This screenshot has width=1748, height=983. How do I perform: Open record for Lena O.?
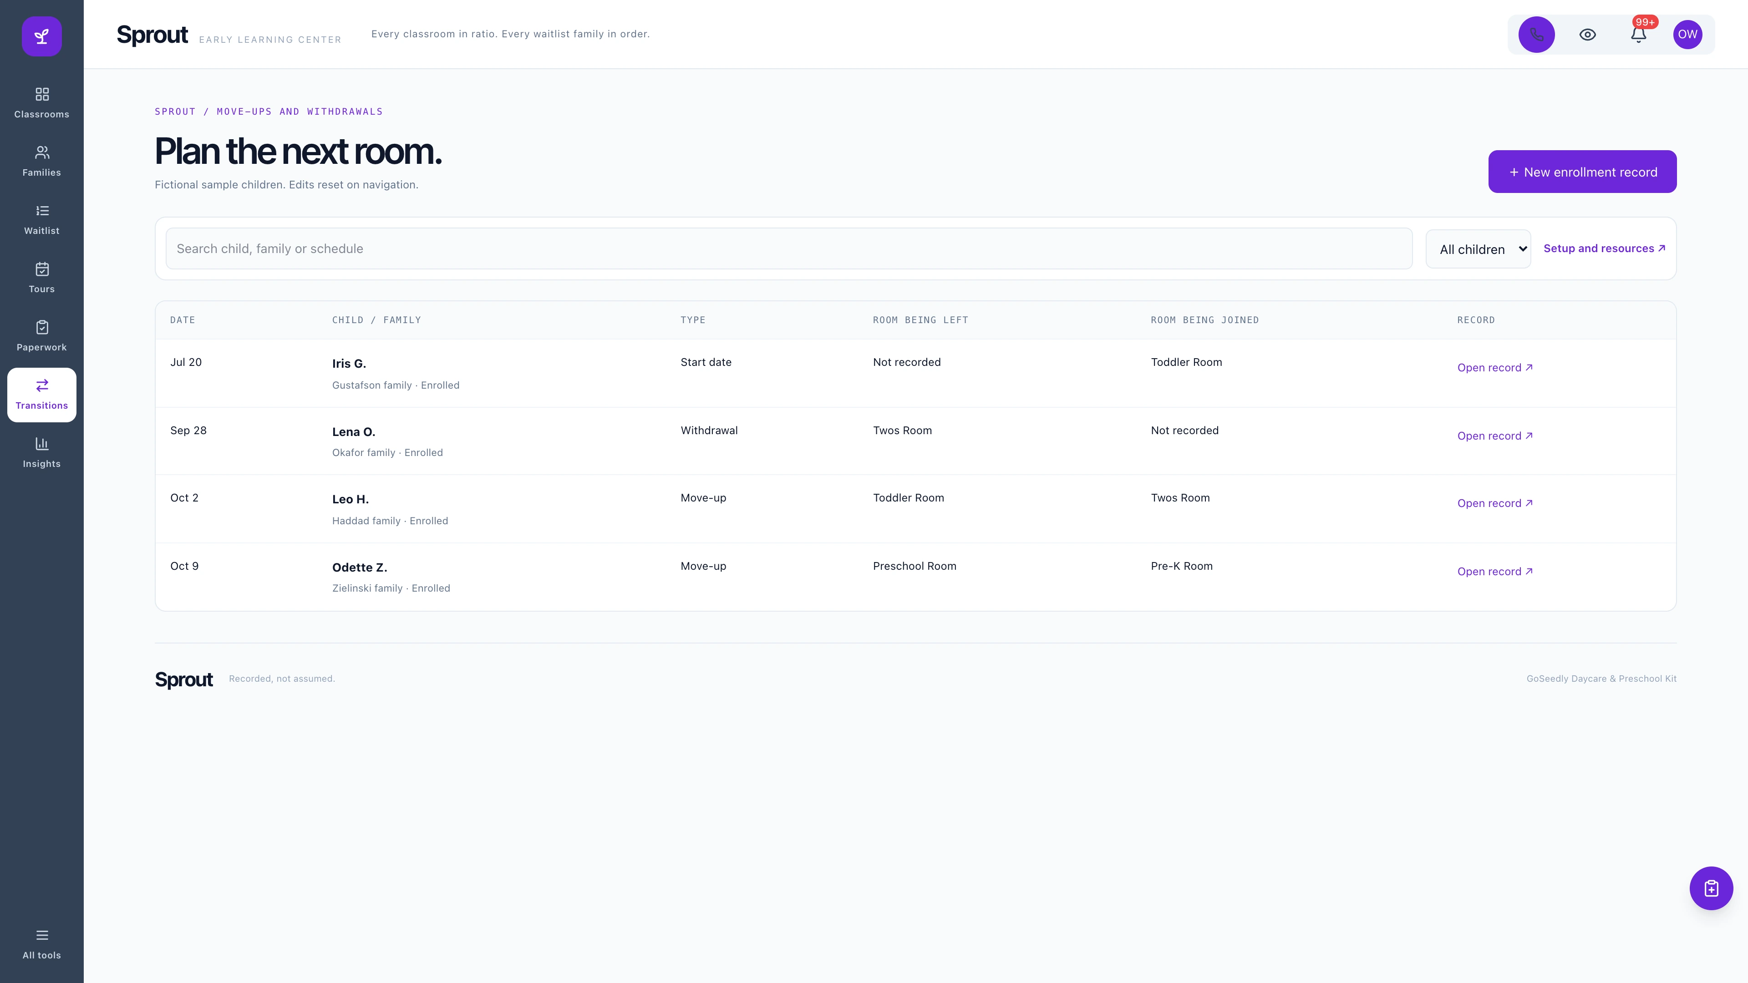point(1495,436)
